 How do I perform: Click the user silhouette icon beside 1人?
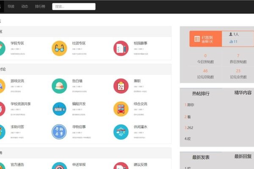coord(231,34)
